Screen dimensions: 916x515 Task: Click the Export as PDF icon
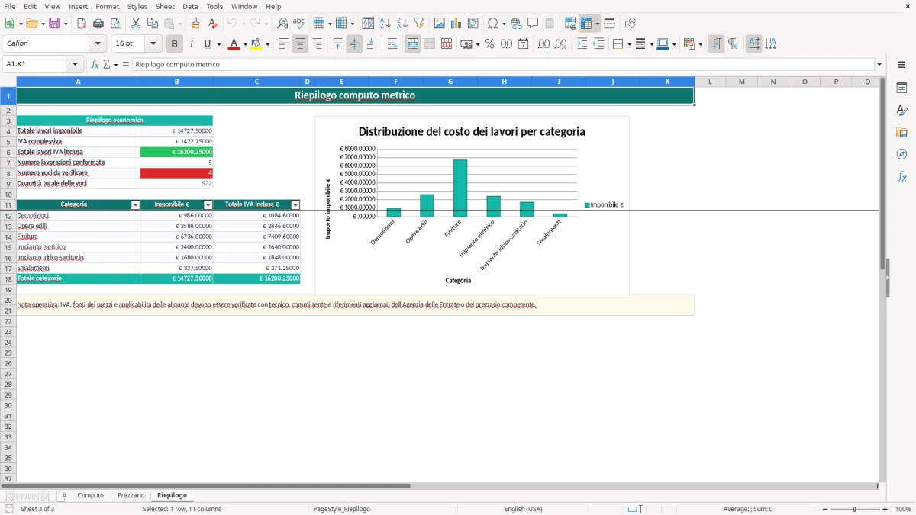(x=82, y=24)
